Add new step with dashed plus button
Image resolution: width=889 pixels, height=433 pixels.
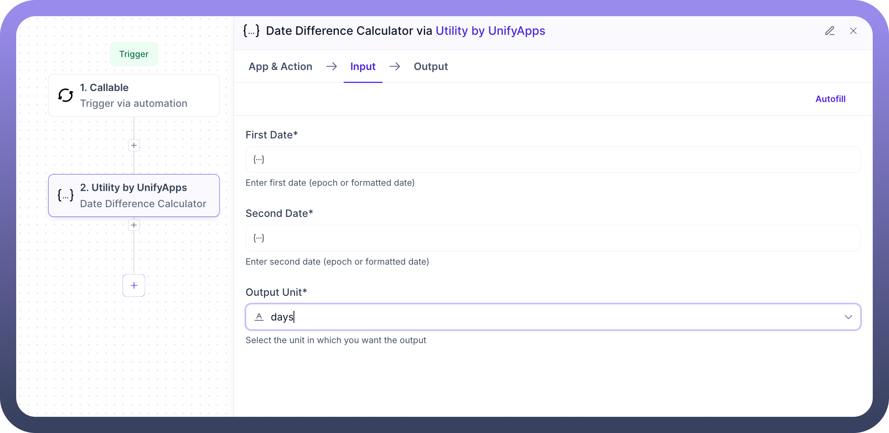(x=134, y=285)
